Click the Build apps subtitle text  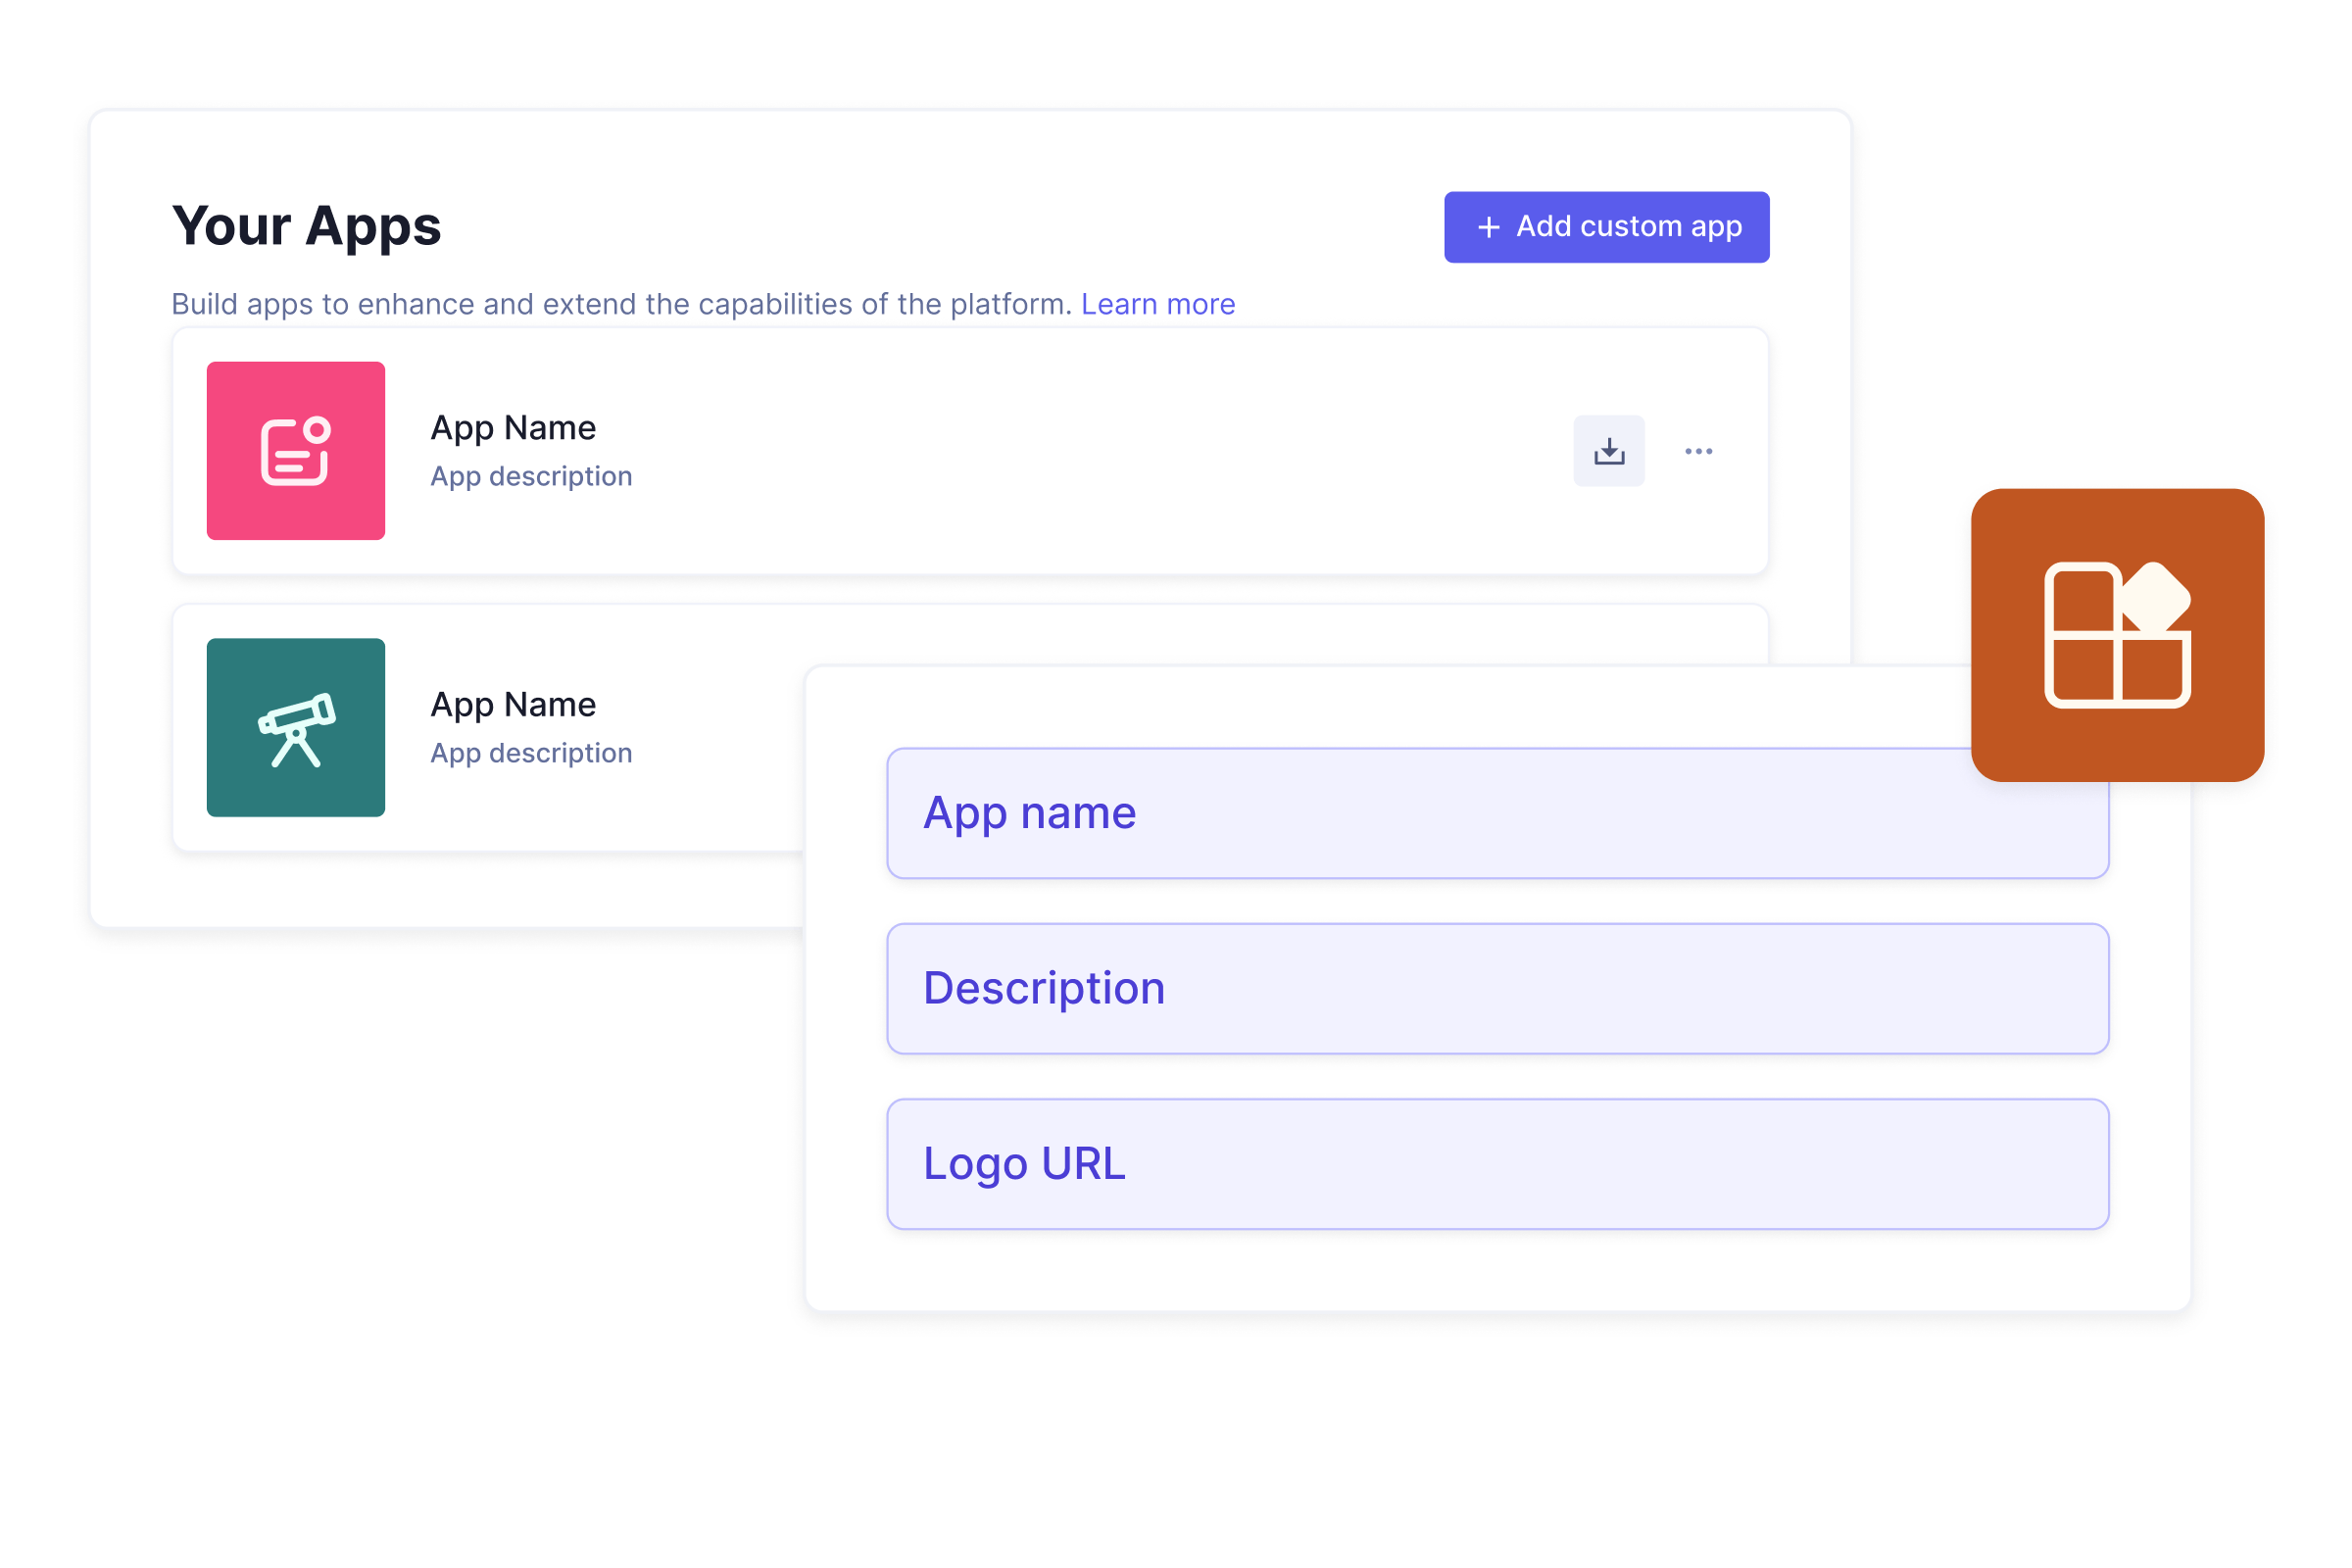click(x=620, y=304)
